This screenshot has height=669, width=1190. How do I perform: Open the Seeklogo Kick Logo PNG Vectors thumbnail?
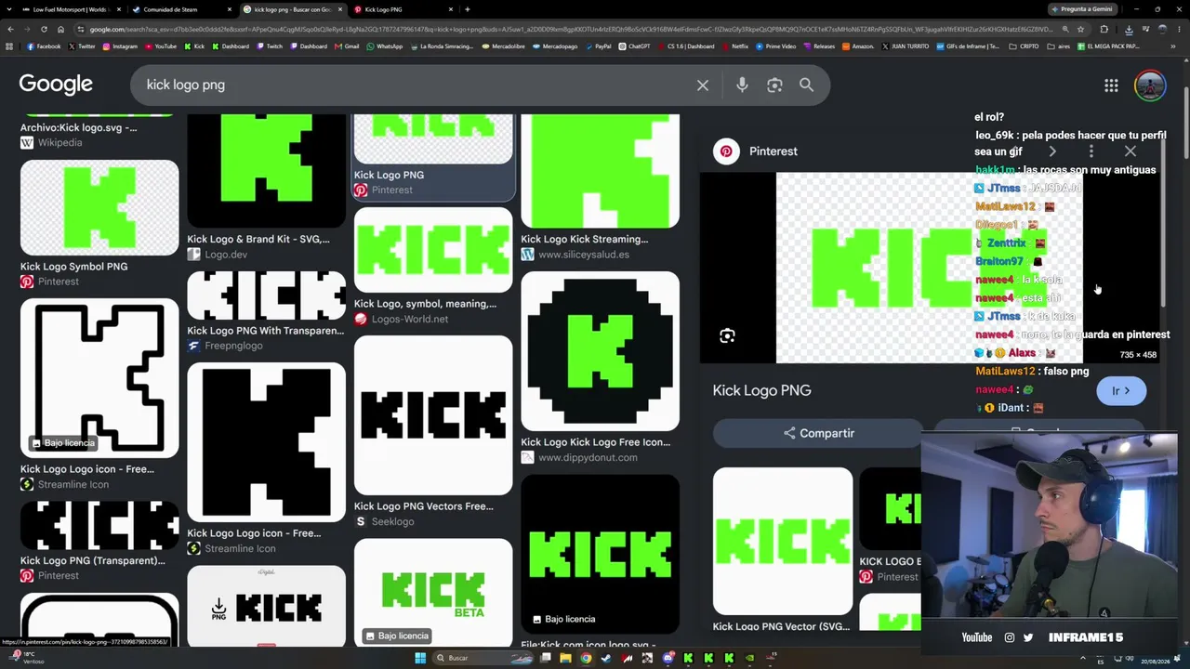coord(433,414)
